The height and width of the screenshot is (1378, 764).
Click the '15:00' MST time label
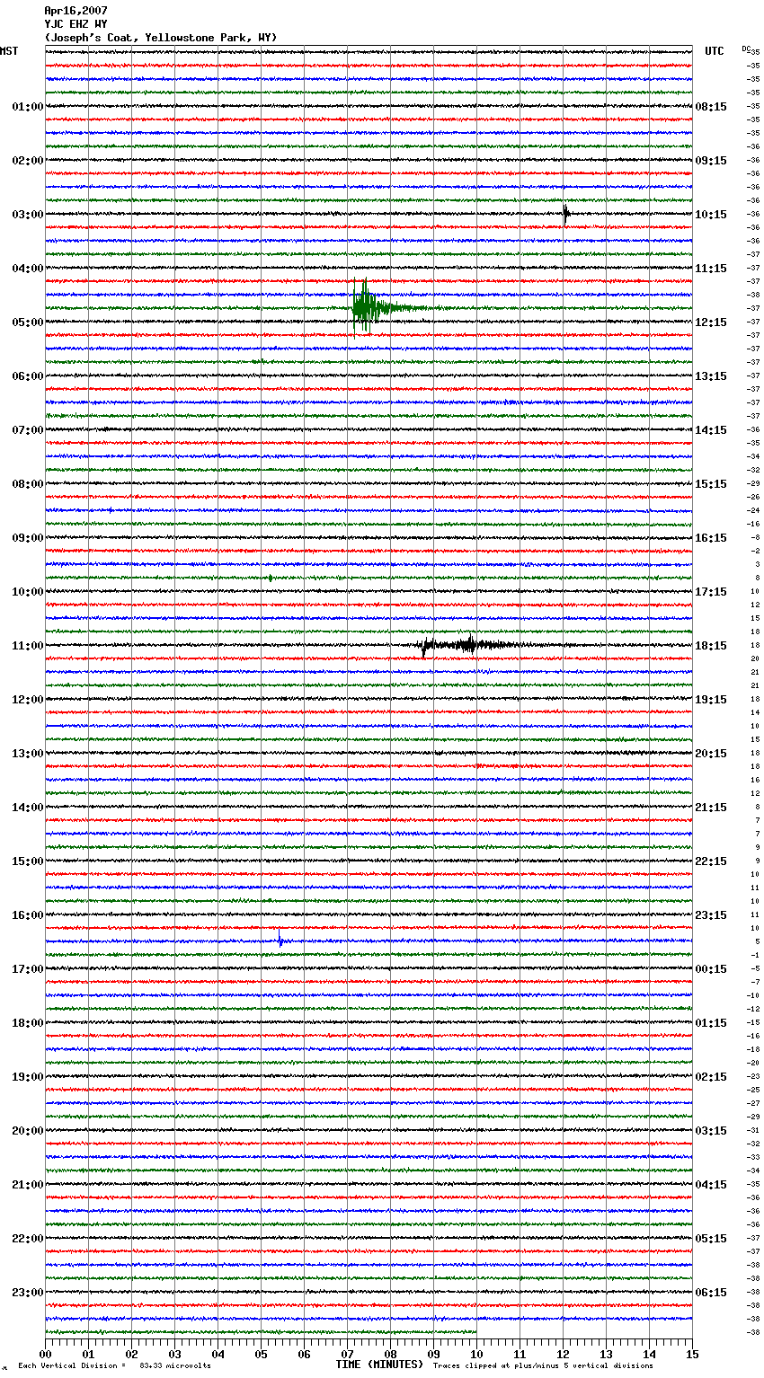click(x=28, y=861)
